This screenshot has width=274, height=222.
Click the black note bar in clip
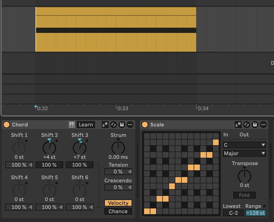coord(116,30)
